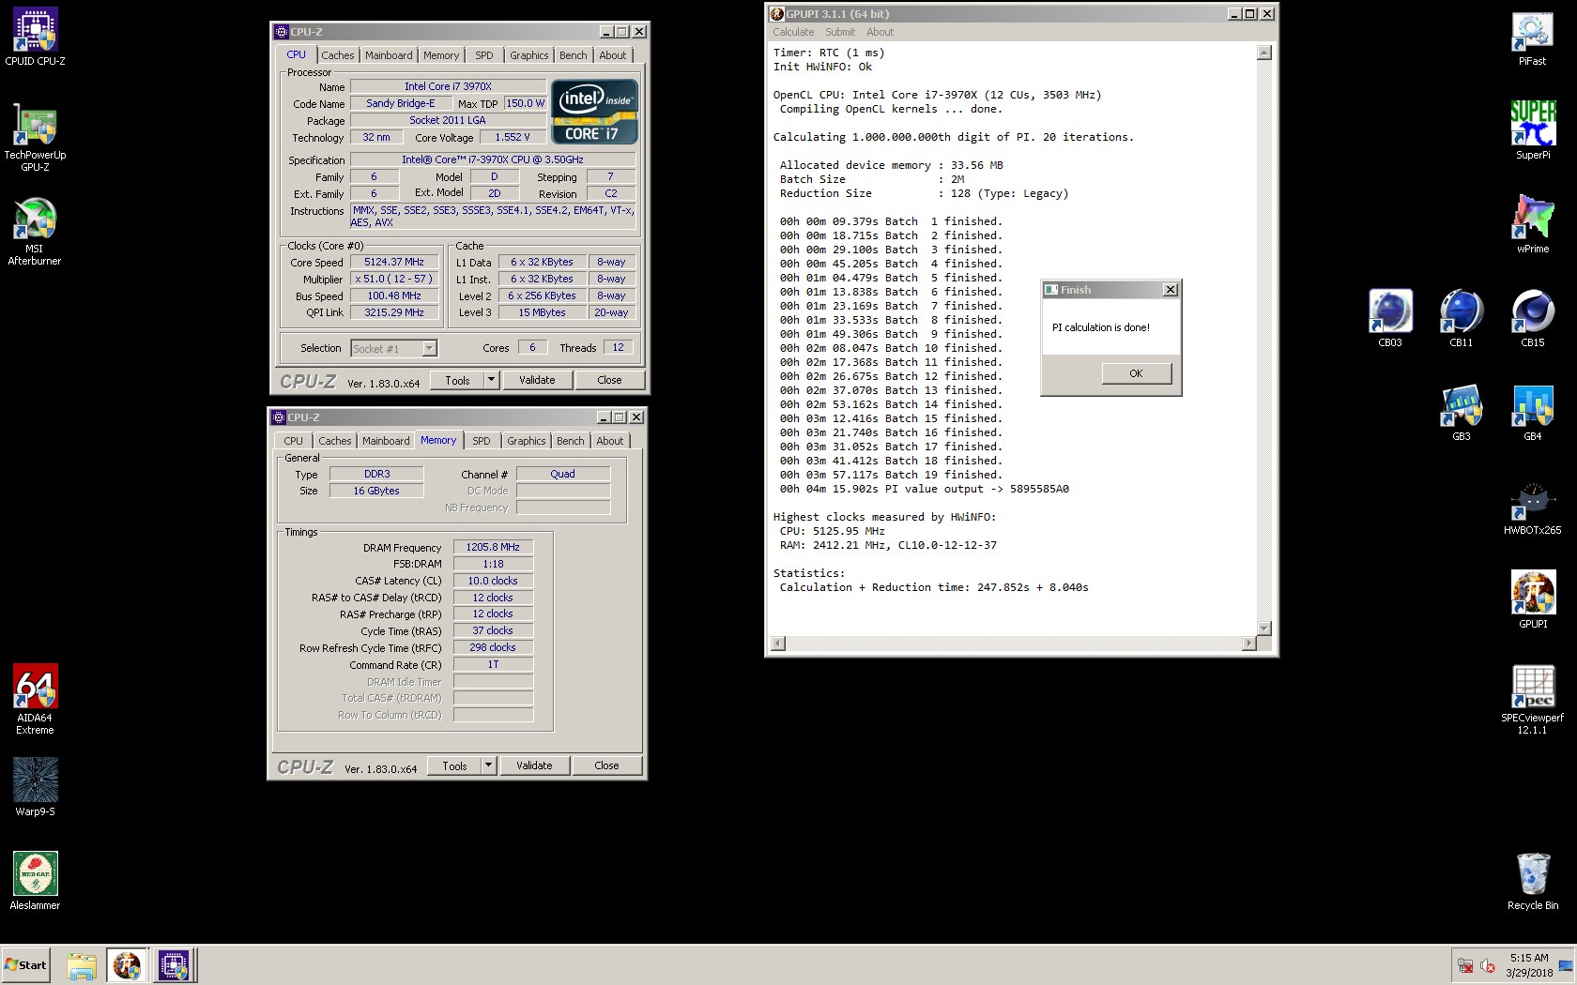1577x985 pixels.
Task: Open the CB15 Cinebench shortcut
Action: pyautogui.click(x=1533, y=318)
